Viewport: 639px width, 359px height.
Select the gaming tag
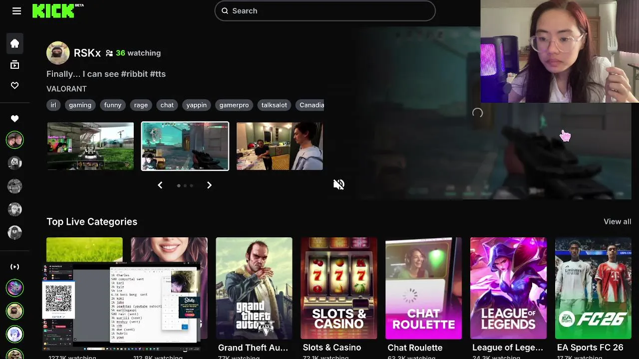(80, 105)
